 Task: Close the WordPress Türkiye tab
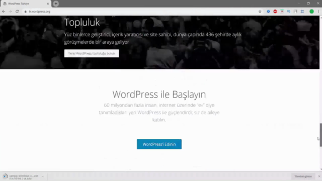coord(48,4)
